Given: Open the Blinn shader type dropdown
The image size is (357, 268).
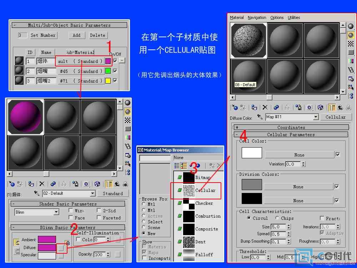Looking at the screenshot, I should tap(56, 212).
